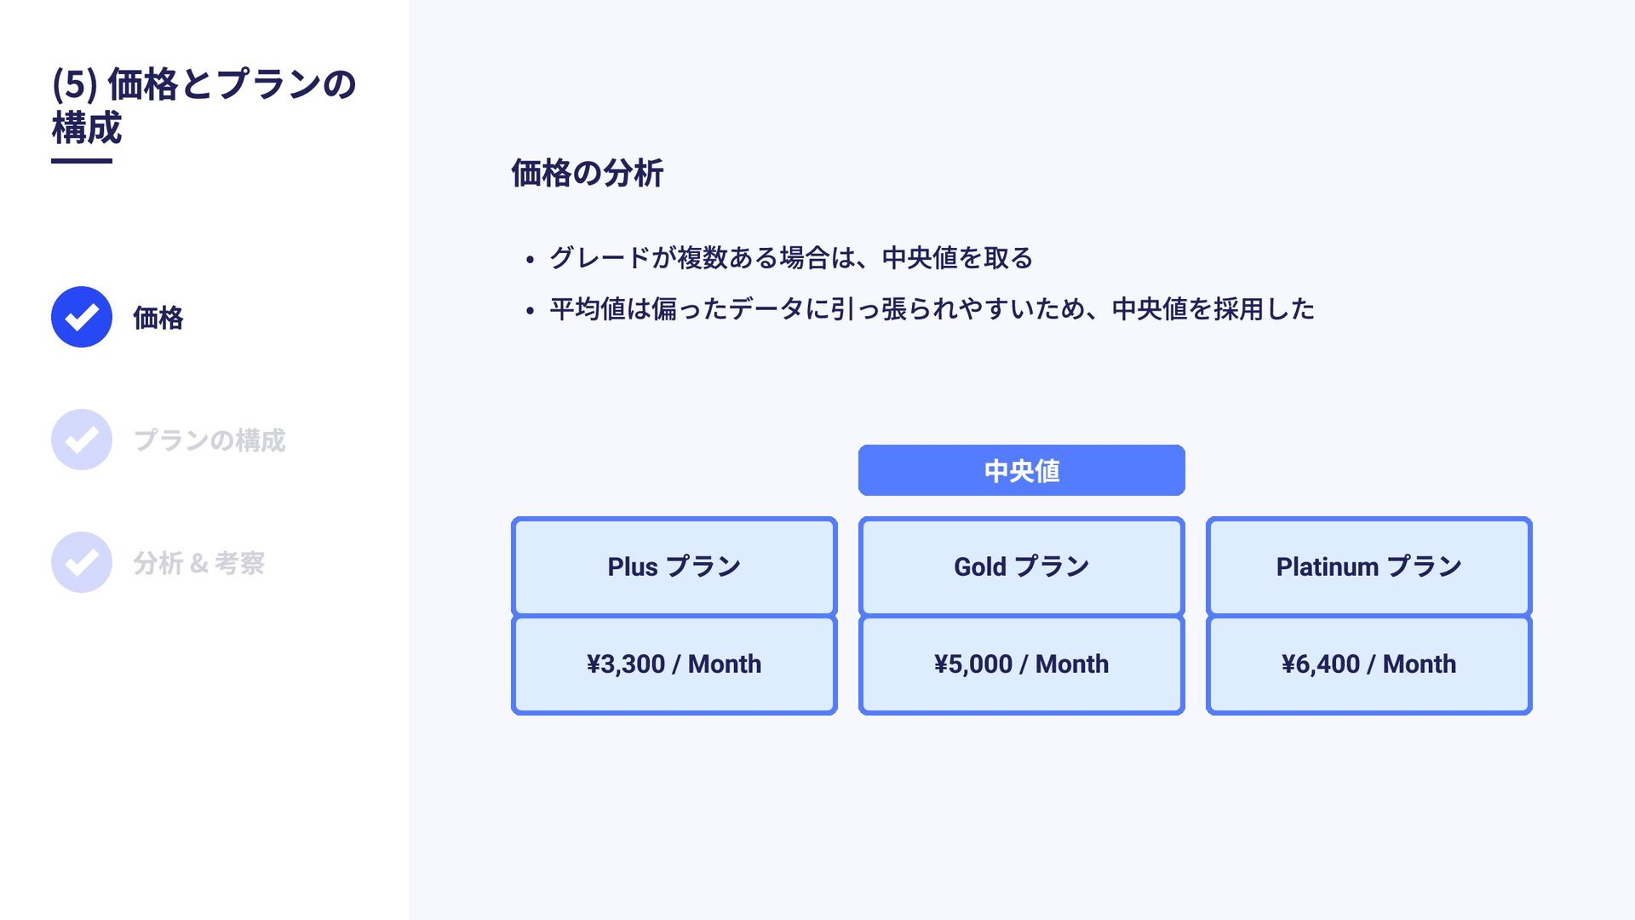The height and width of the screenshot is (920, 1635).
Task: Click the ¥3,300 / Month price cell
Action: click(674, 664)
